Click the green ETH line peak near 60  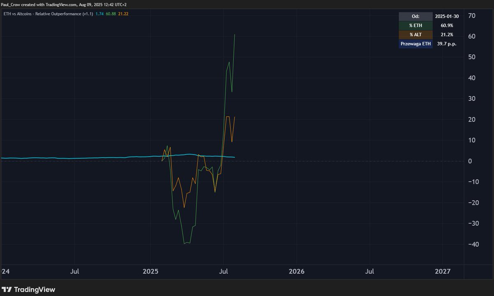[235, 35]
